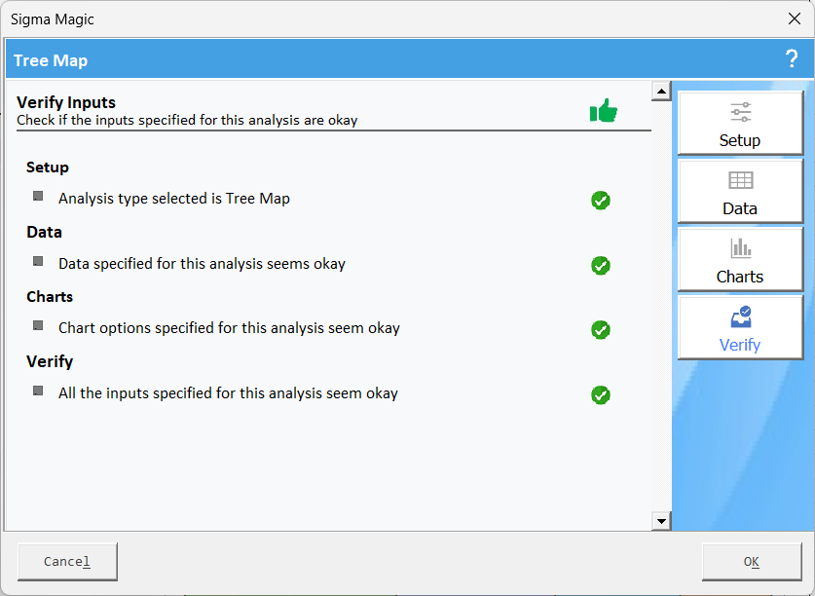Image resolution: width=815 pixels, height=596 pixels.
Task: Select 'Data specified for this analysis seems okay'
Action: coord(202,264)
